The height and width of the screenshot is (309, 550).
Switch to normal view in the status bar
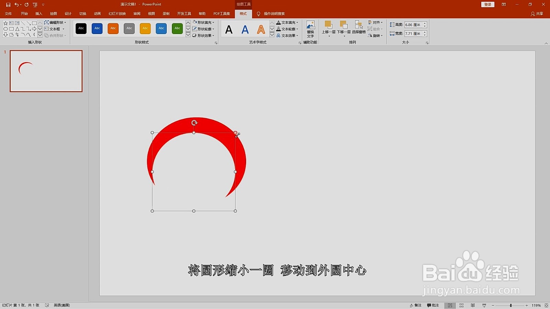pos(450,305)
